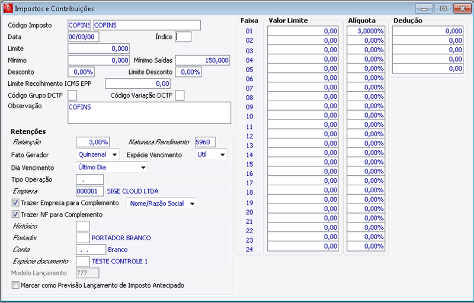Click the Modelo Lançamento field 777
The width and height of the screenshot is (474, 303).
(x=87, y=273)
